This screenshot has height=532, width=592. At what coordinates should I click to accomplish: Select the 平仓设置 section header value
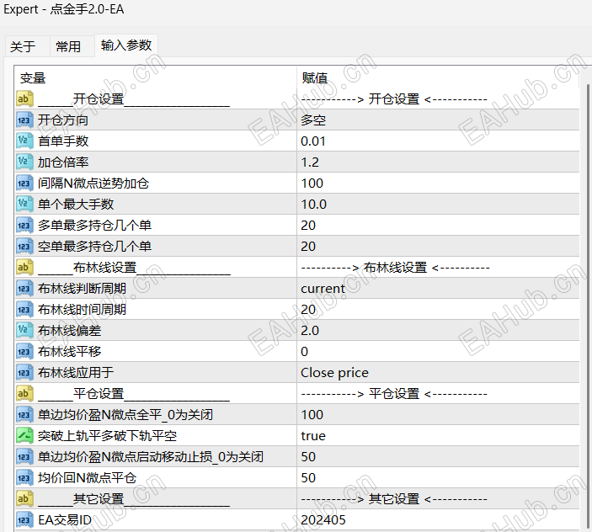[394, 394]
